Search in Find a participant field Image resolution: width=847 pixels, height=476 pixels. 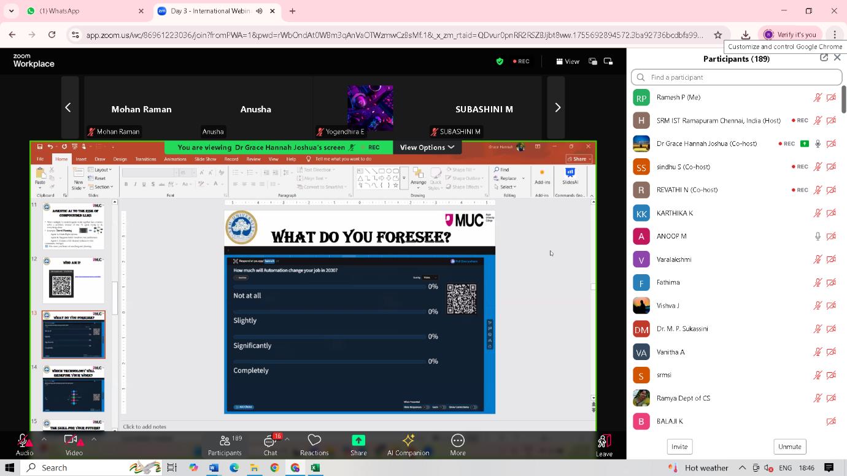[737, 77]
